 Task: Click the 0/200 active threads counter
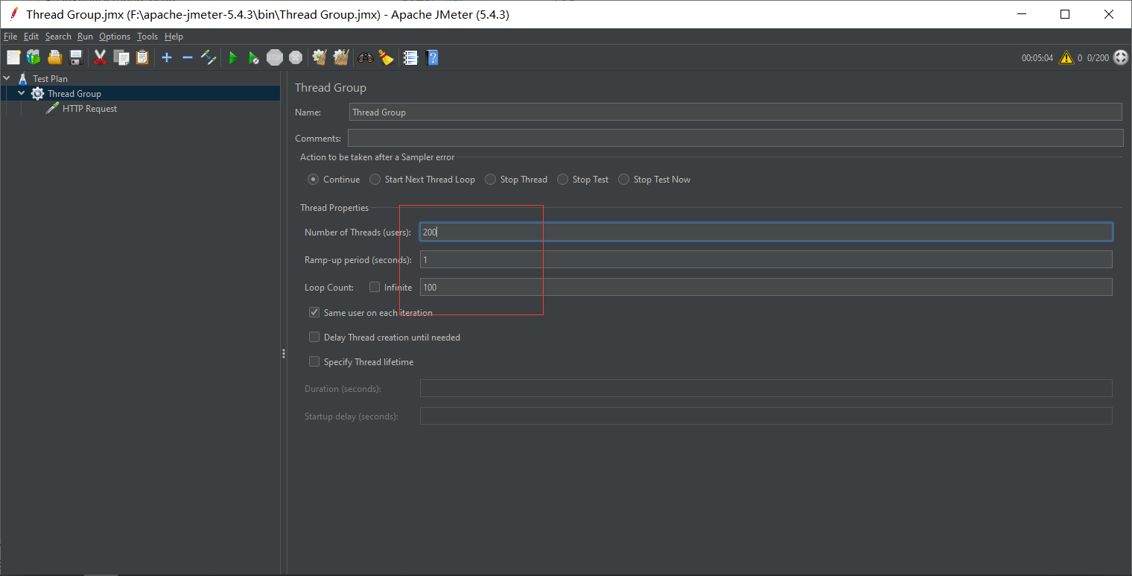(x=1098, y=57)
